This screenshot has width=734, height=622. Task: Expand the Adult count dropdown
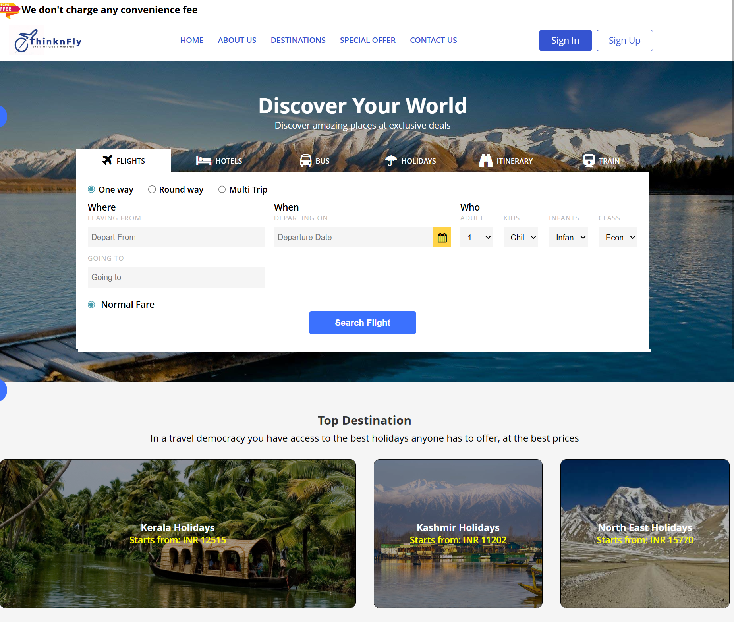[x=476, y=238]
